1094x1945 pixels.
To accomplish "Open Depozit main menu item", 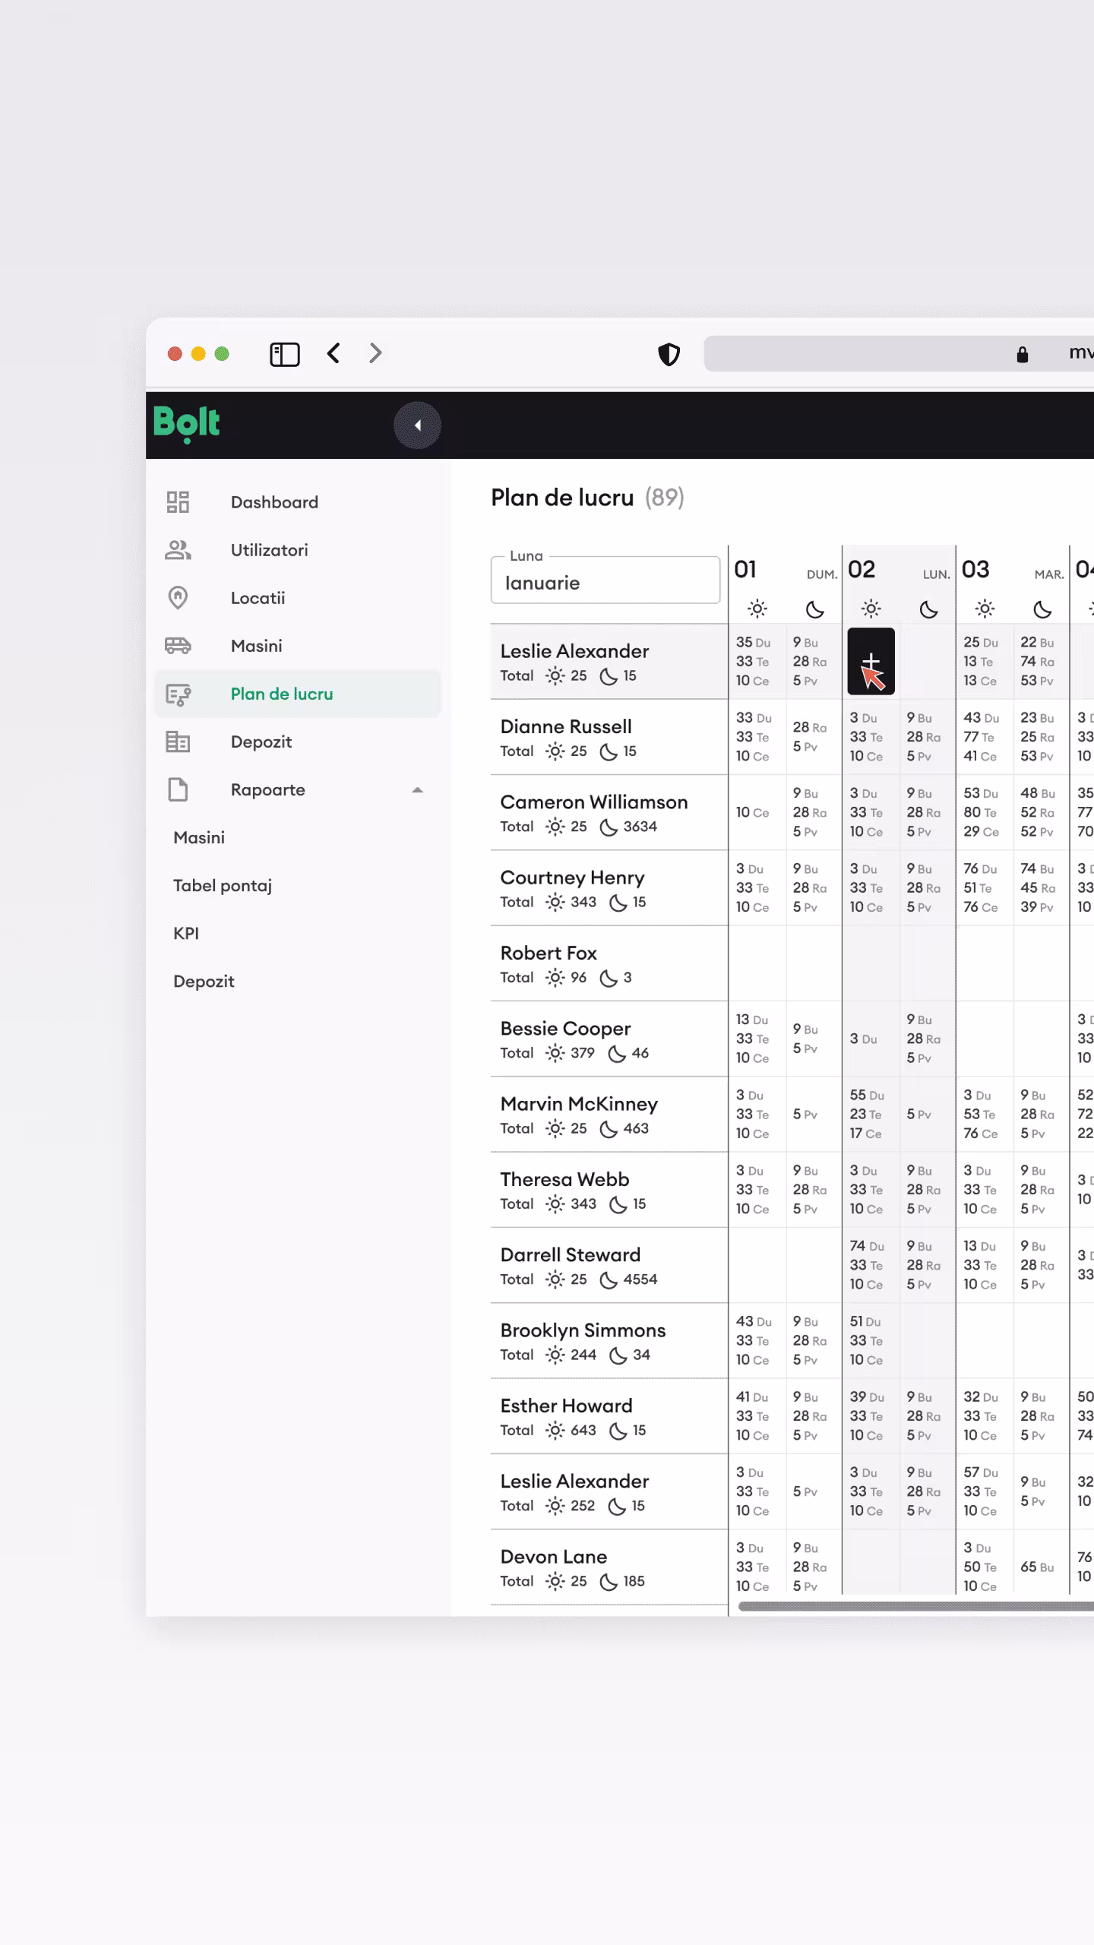I will point(297,742).
